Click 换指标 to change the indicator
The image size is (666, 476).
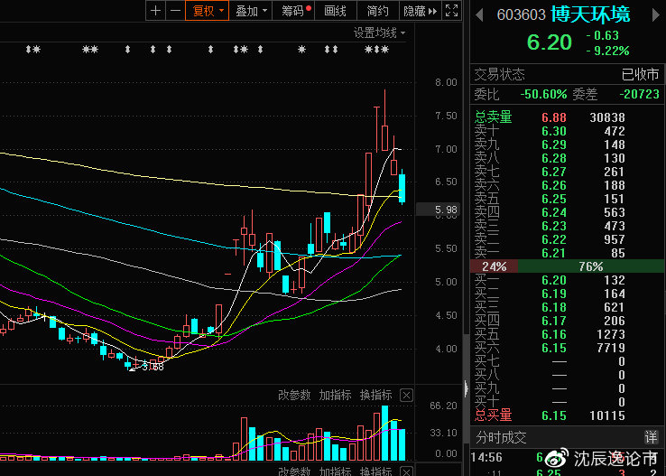(375, 395)
